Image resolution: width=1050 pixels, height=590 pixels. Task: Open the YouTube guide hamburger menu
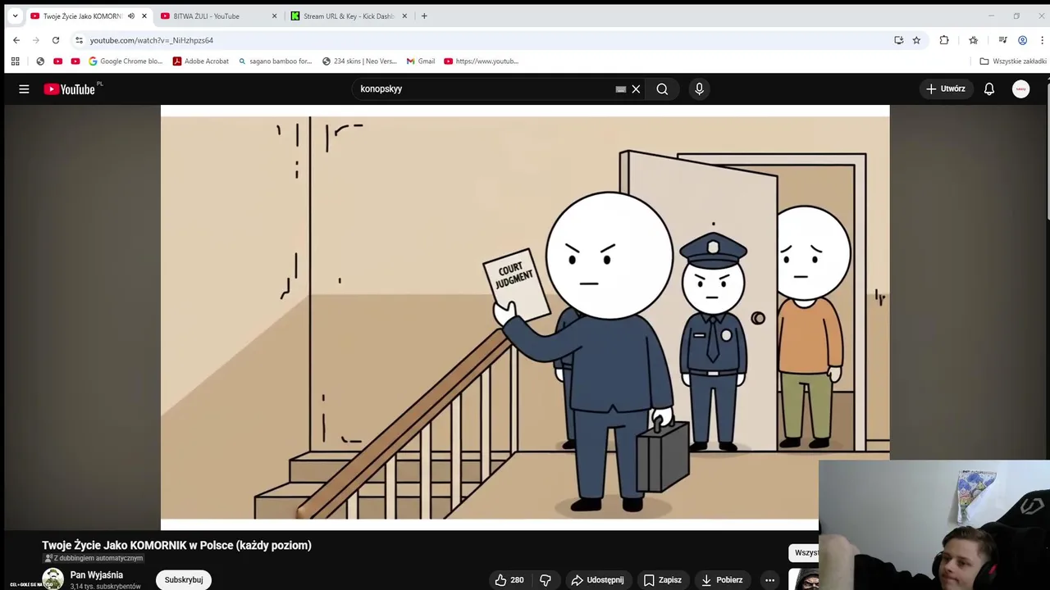[x=24, y=88]
